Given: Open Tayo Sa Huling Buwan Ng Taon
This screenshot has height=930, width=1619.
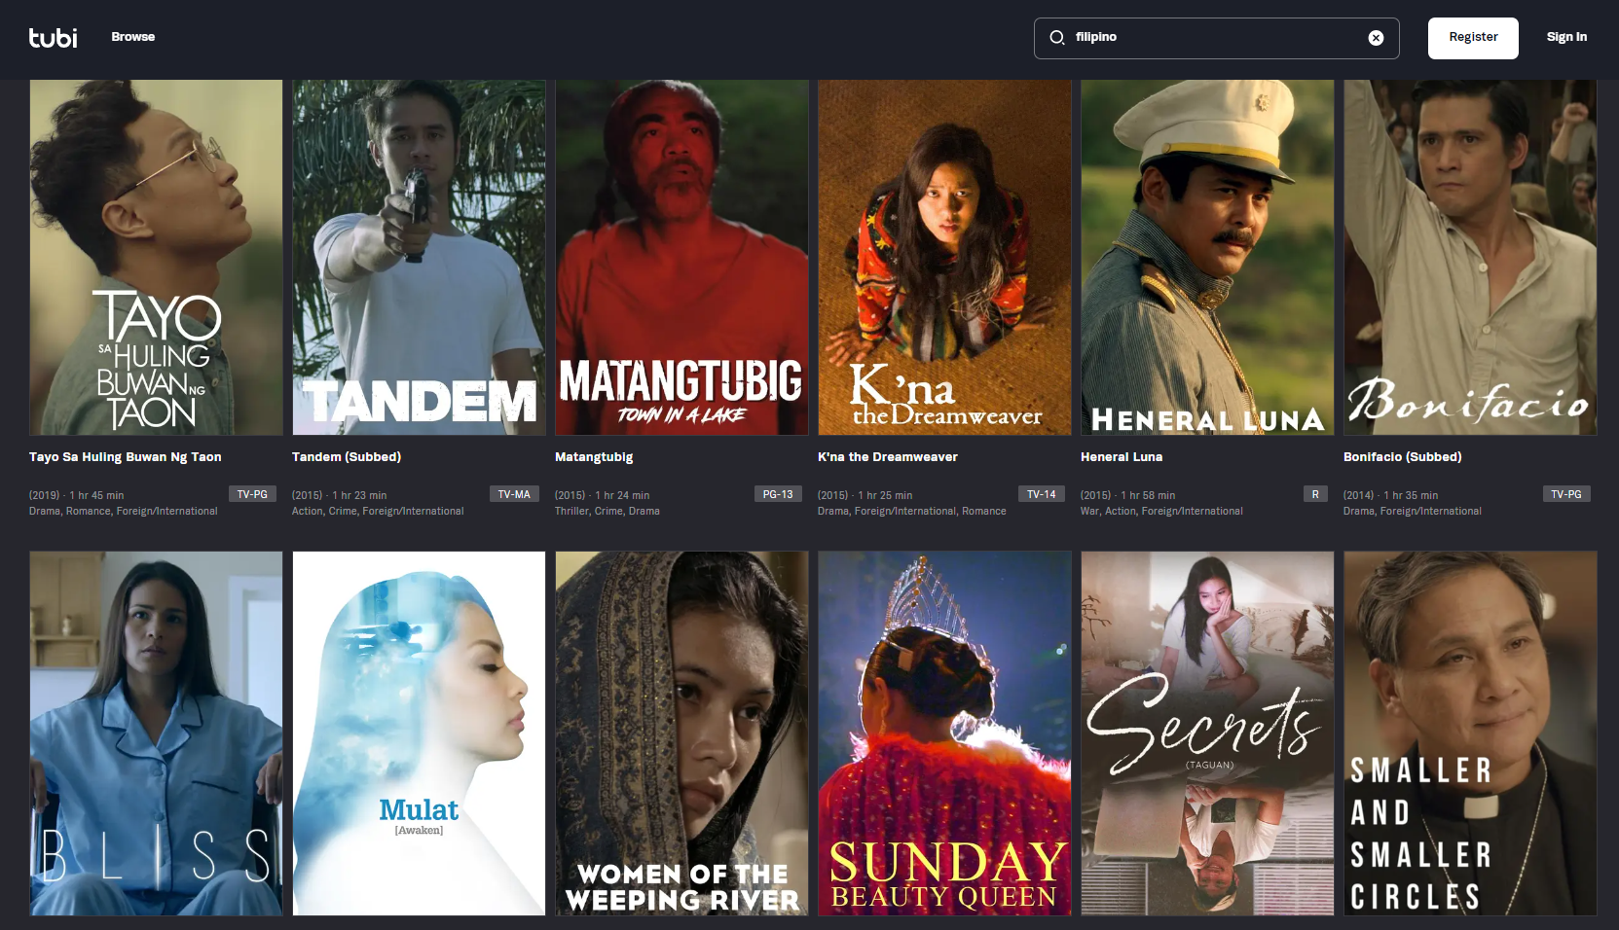Looking at the screenshot, I should click(x=125, y=456).
